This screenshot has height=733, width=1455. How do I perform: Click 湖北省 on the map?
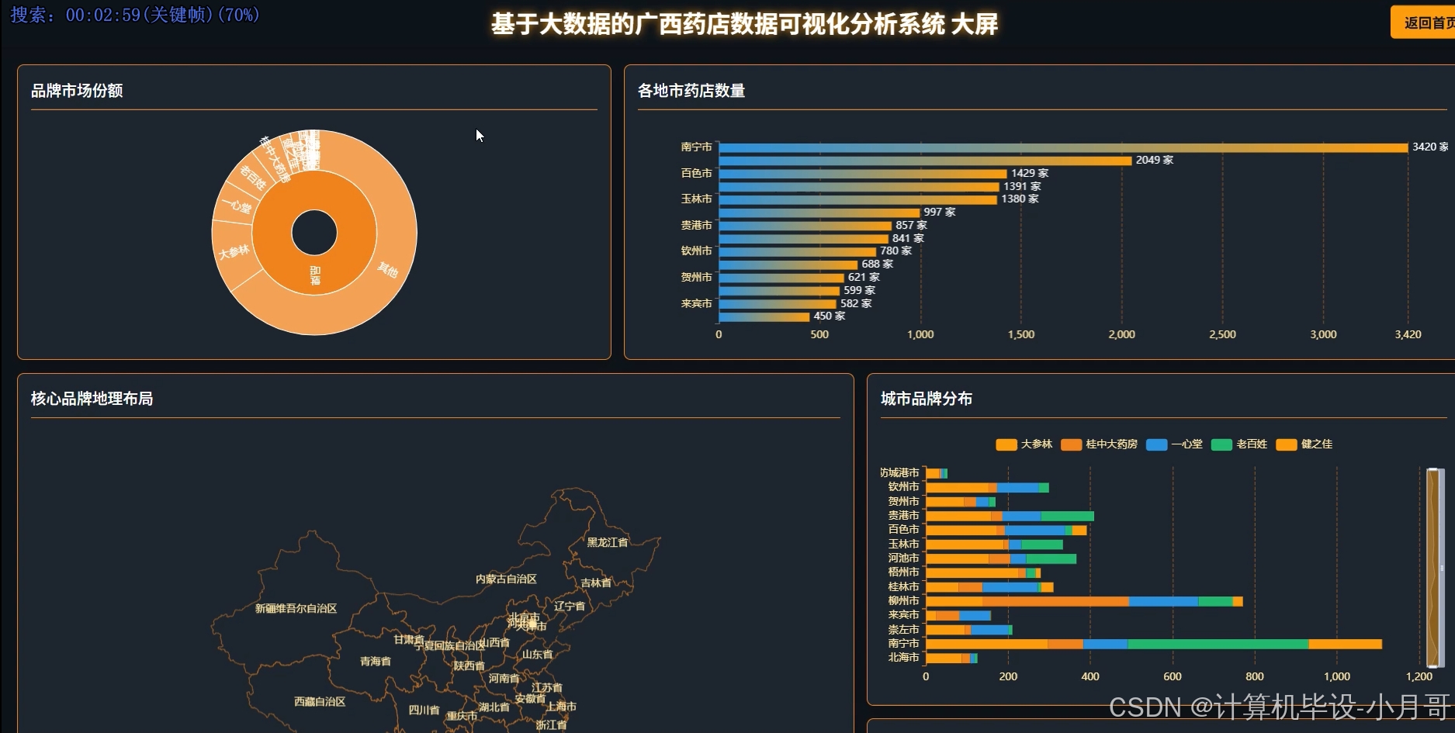[494, 707]
